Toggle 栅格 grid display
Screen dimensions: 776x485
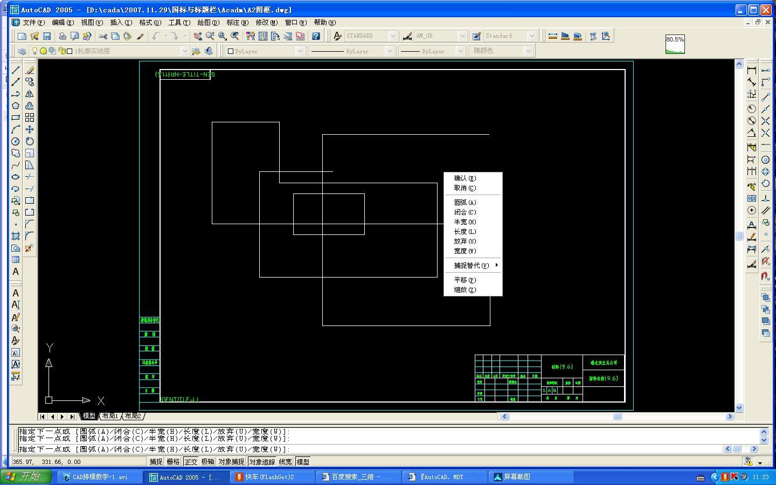174,462
